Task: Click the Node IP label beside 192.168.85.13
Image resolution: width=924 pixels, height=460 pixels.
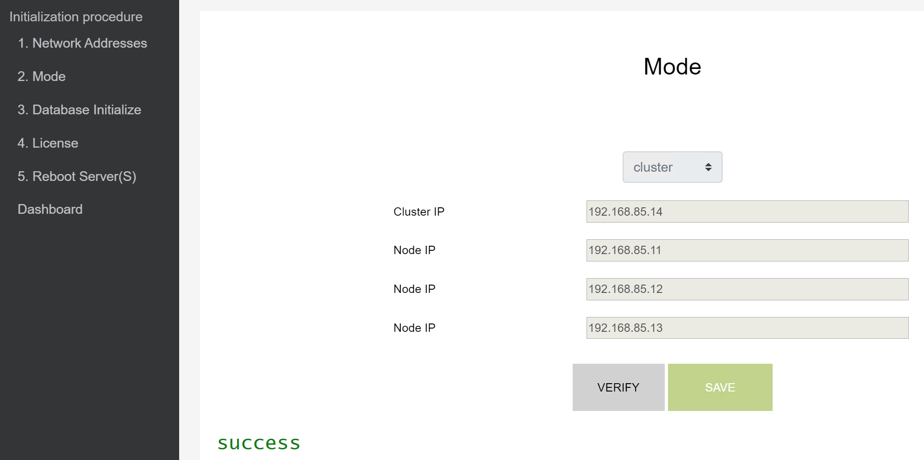Action: [414, 328]
